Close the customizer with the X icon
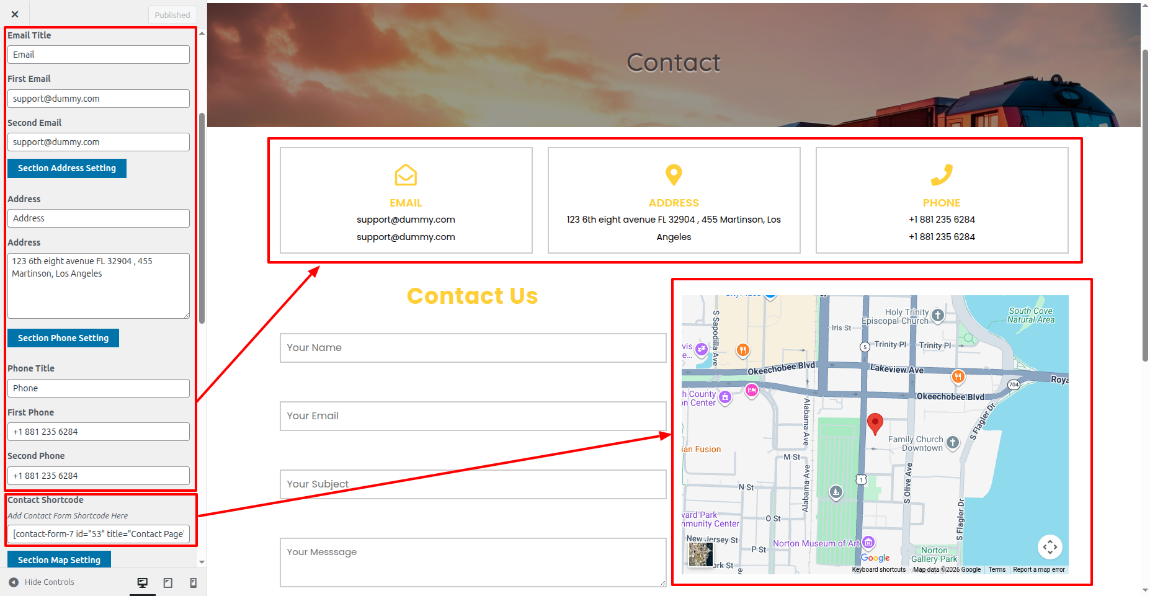 point(15,14)
